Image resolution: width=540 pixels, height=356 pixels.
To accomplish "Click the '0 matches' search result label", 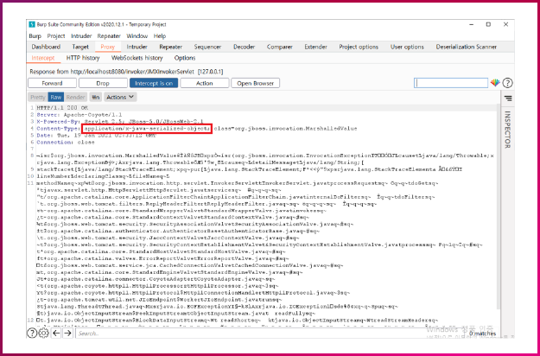I will [482, 334].
